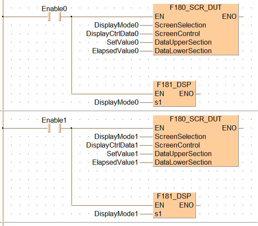Image resolution: width=258 pixels, height=226 pixels.
Task: Click F181_DSP block title in the Enable1 network
Action: [174, 196]
